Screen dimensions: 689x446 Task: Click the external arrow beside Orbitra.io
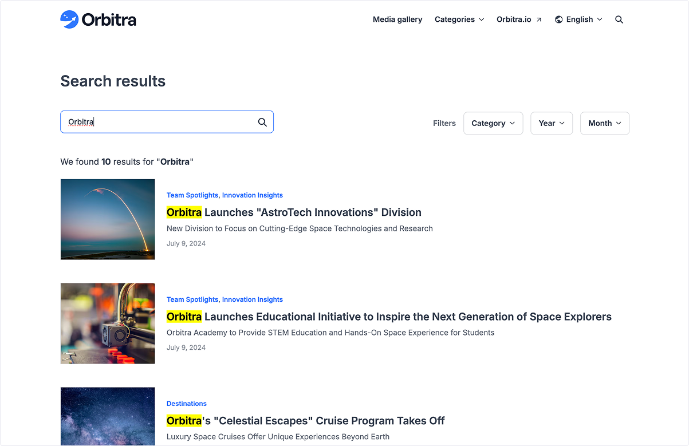pyautogui.click(x=538, y=19)
